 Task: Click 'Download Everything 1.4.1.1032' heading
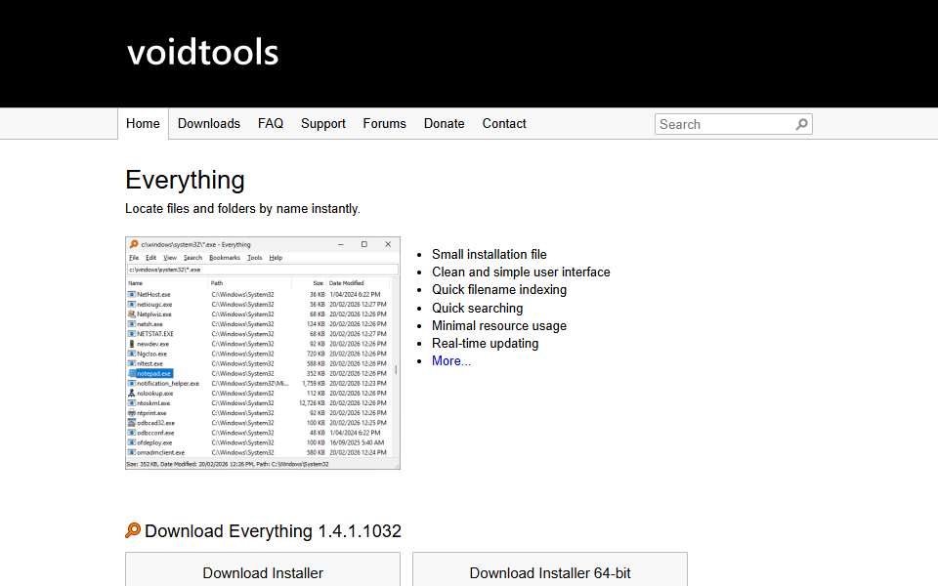[x=273, y=531]
